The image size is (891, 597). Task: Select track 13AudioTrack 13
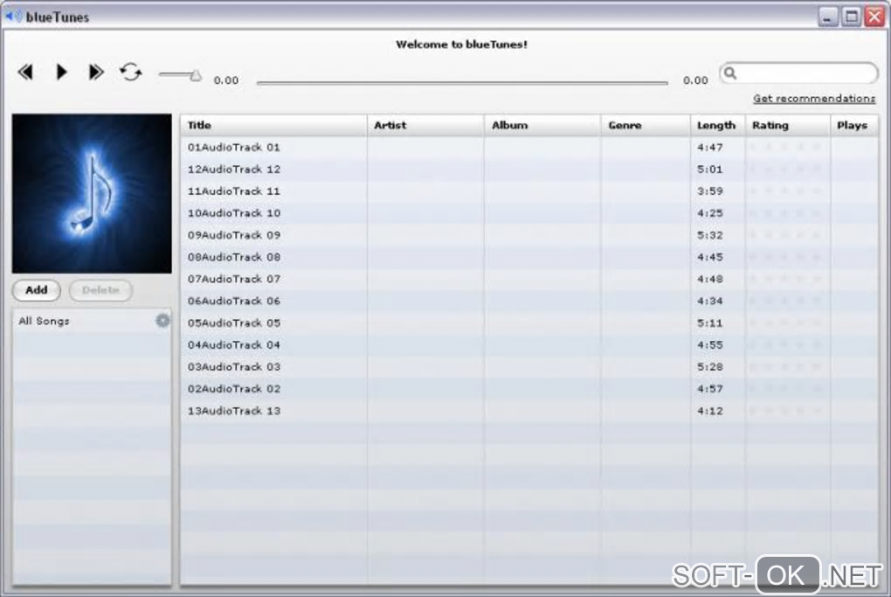pos(529,411)
